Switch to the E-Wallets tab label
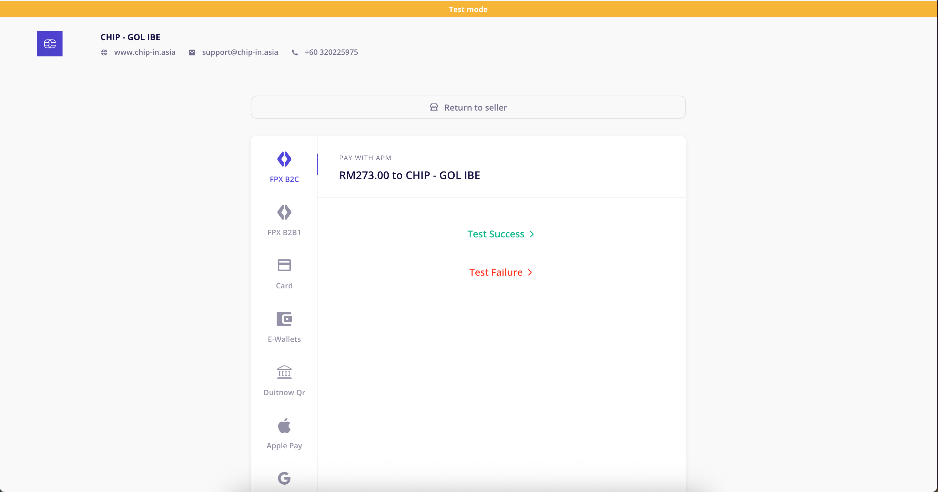 pos(284,339)
